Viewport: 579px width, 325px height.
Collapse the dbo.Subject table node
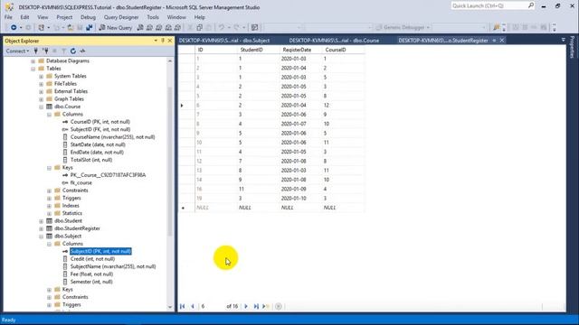coord(42,237)
